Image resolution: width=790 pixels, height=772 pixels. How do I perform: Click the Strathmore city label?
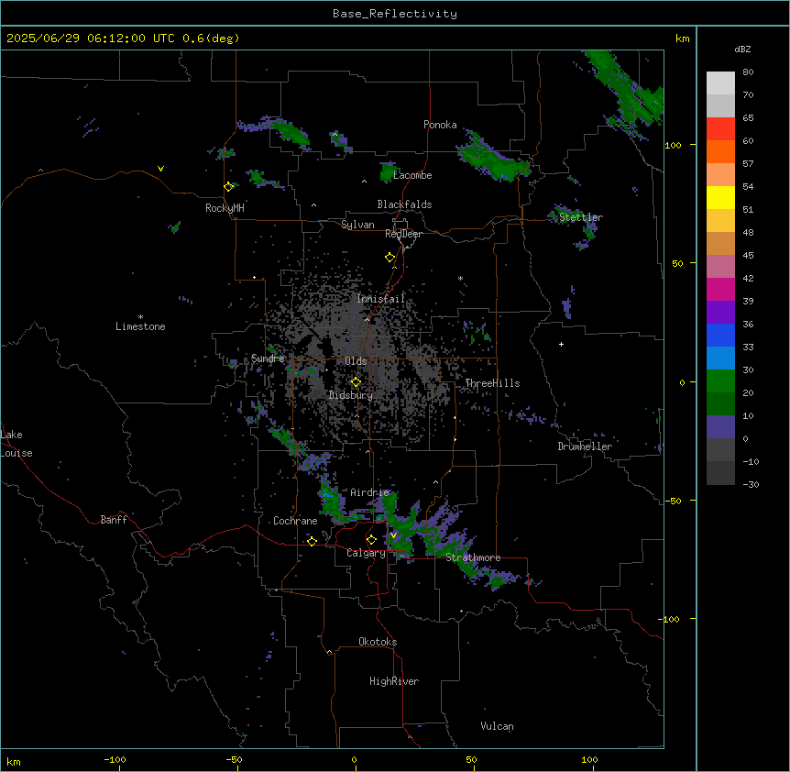(473, 557)
